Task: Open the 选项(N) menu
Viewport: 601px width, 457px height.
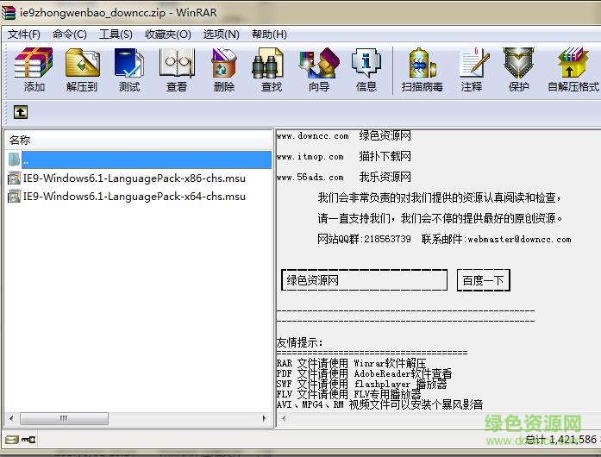Action: (221, 34)
